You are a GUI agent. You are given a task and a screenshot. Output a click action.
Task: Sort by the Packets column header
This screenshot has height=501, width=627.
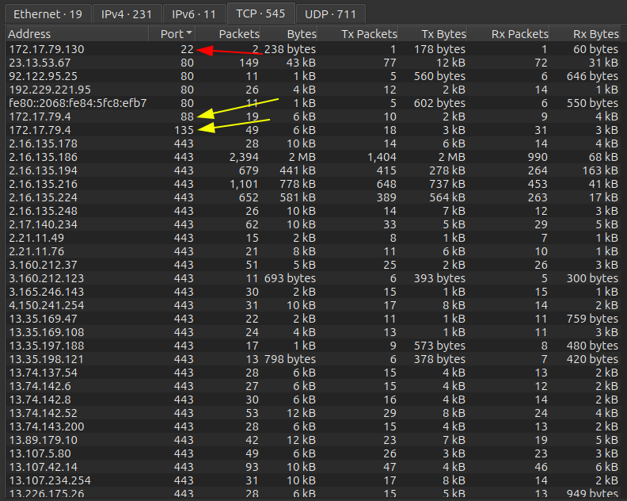238,34
